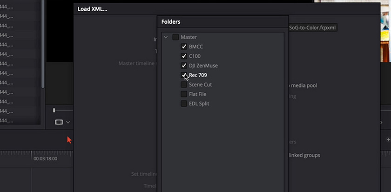Collapse the Master folder tree
This screenshot has width=391, height=192.
(x=166, y=37)
